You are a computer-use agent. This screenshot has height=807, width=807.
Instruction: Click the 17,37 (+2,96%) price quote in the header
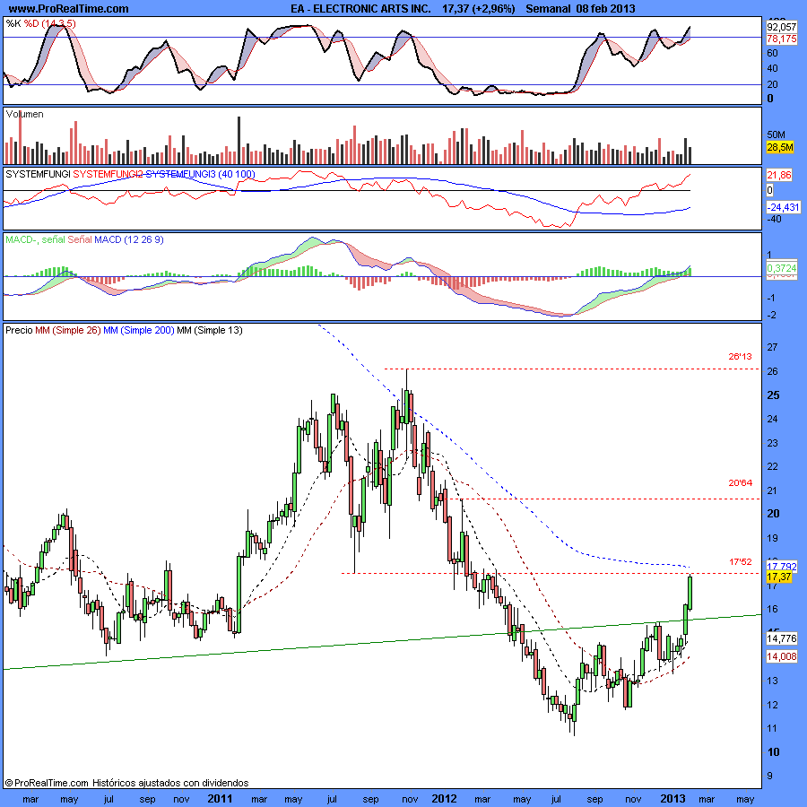pyautogui.click(x=478, y=9)
